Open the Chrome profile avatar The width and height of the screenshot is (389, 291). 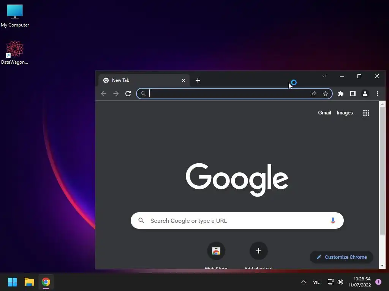365,94
